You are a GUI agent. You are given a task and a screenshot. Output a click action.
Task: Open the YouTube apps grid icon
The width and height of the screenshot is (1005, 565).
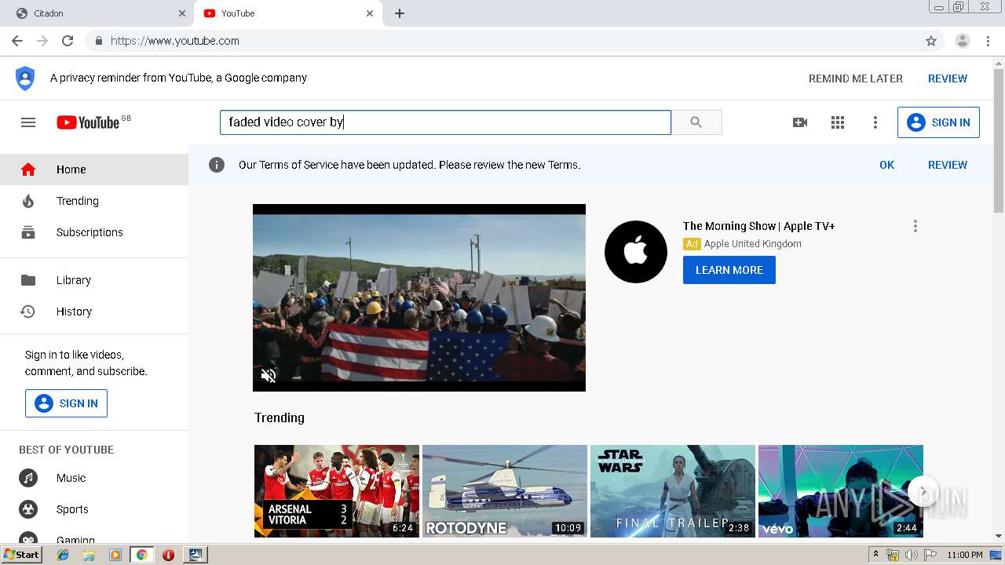coord(838,122)
